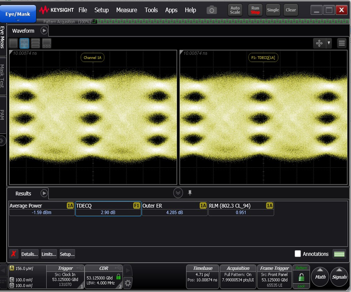Open the CDR settings gear icon

click(128, 283)
